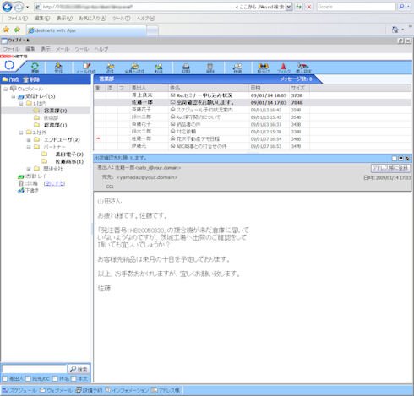
Task: Enable the 件名 search checkbox
Action: [55, 379]
